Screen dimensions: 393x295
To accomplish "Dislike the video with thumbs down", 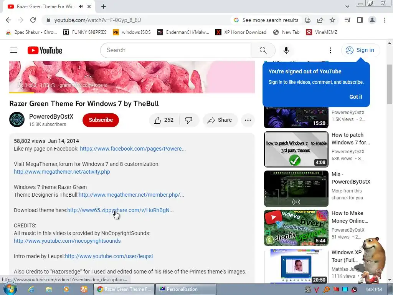I will 188,120.
